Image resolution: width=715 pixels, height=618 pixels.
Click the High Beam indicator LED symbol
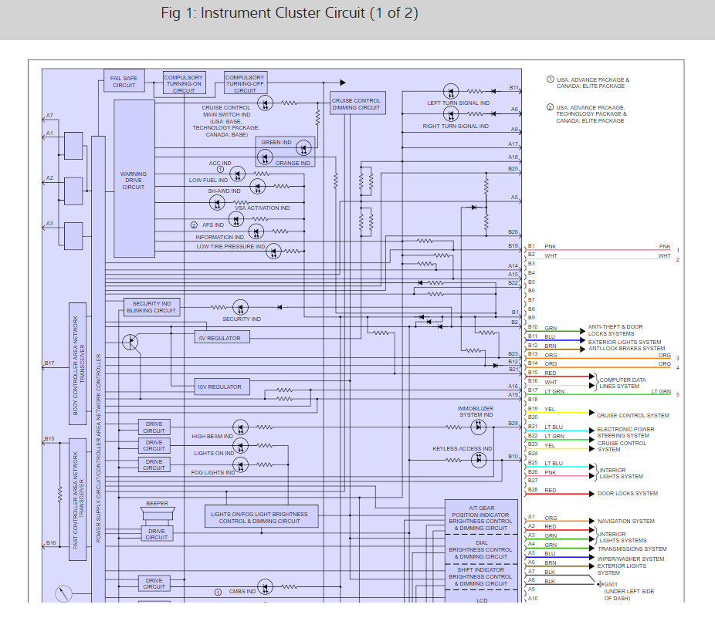(x=240, y=427)
